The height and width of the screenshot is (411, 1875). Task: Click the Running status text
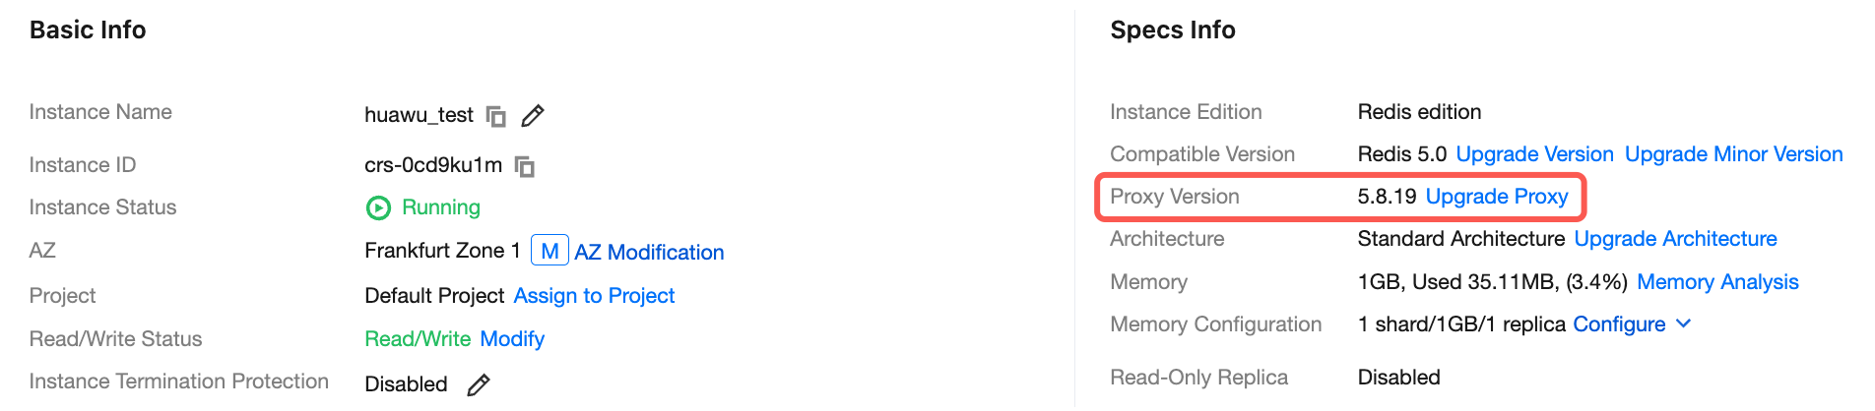(441, 207)
